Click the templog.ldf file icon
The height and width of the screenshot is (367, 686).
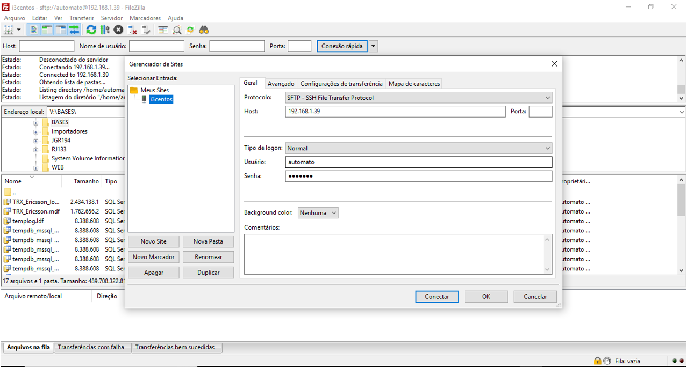click(7, 221)
